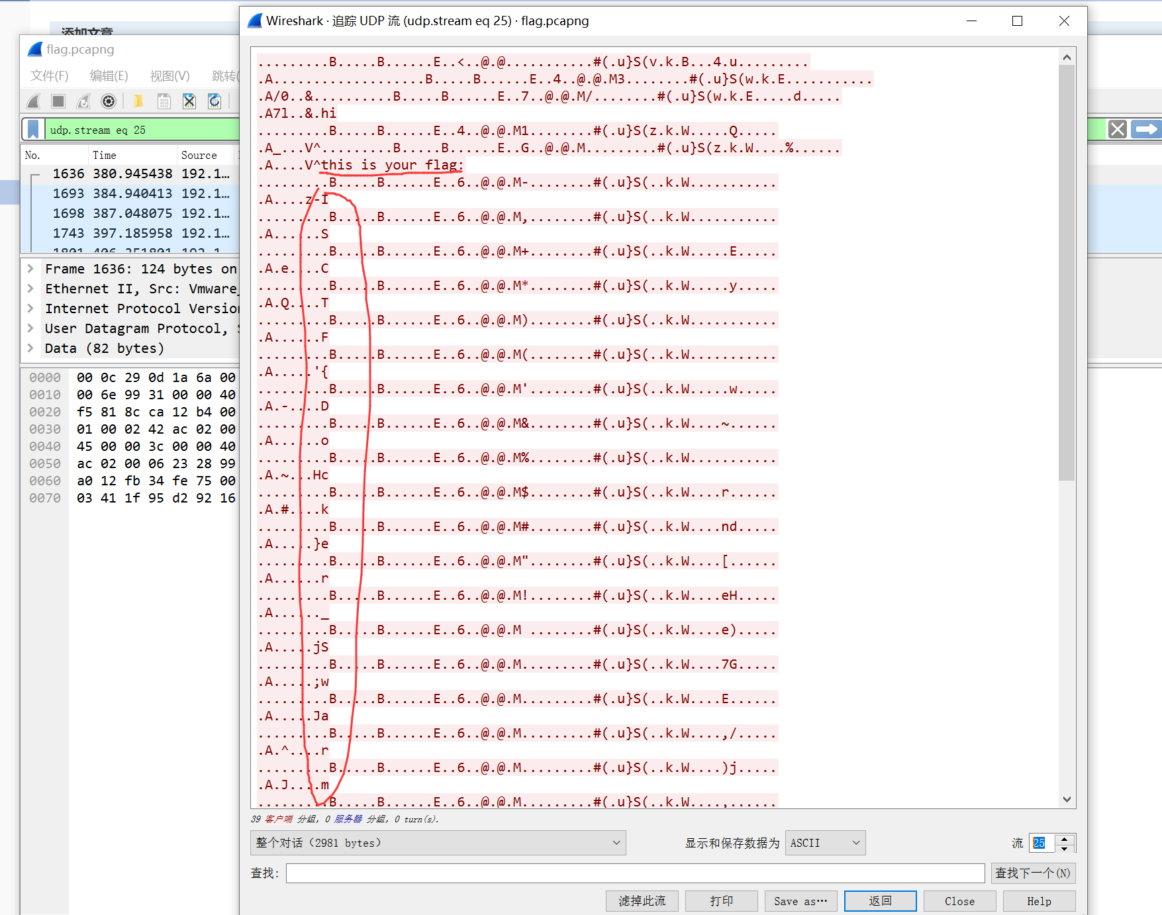Click the open capture file folder icon
The height and width of the screenshot is (915, 1162).
tap(138, 101)
